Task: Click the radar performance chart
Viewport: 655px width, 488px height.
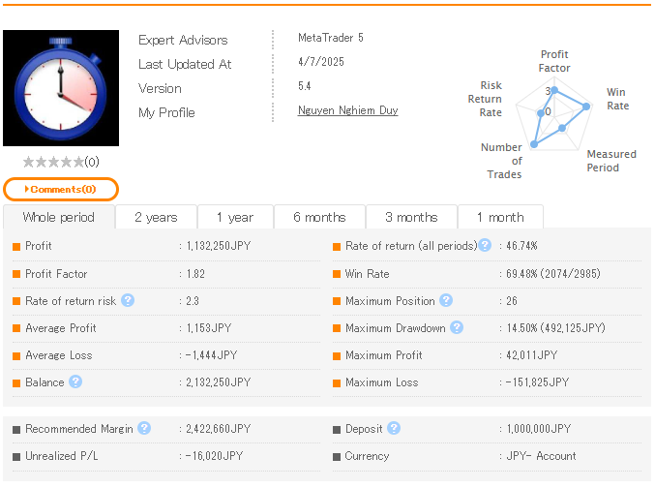Action: pos(556,116)
